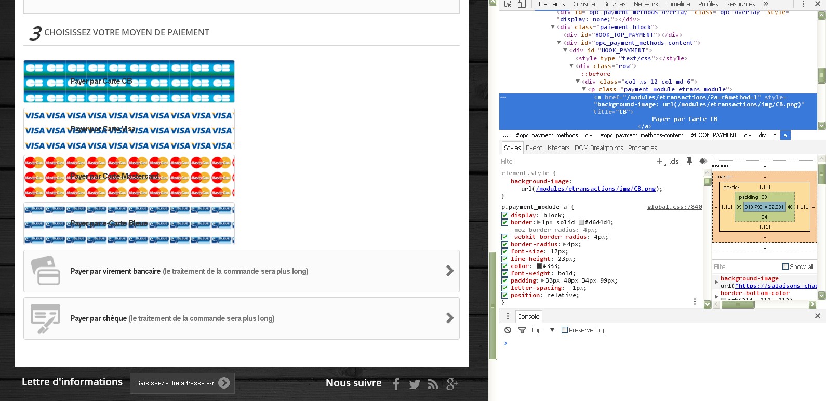
Task: Open the Profiles tab
Action: pos(708,4)
